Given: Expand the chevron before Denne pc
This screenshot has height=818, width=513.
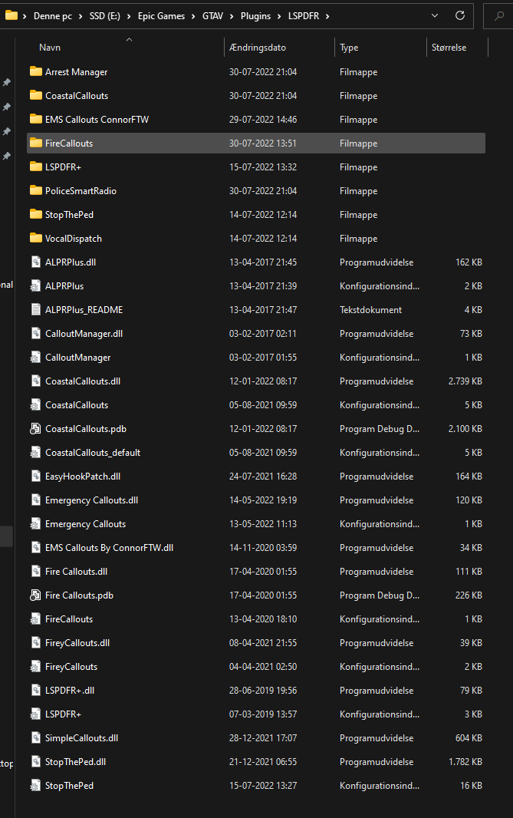Looking at the screenshot, I should [25, 16].
